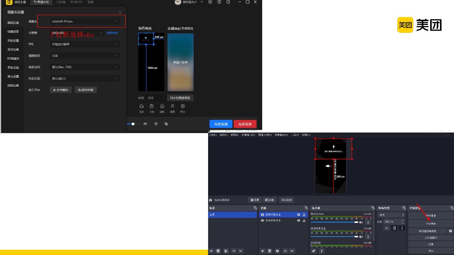The width and height of the screenshot is (454, 255).
Task: Click the first mixer channel volume slider
Action: click(334, 223)
